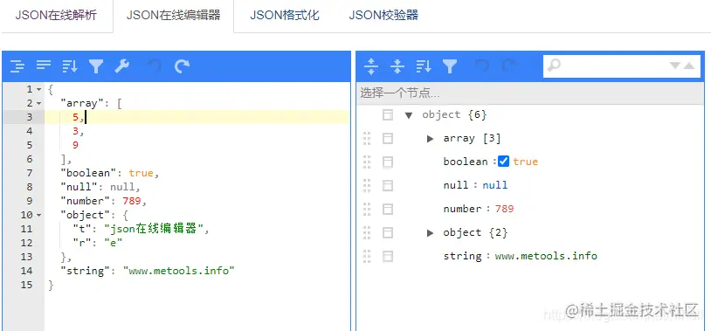Screen dimensions: 711x331
Task: Click the 789 value on code line 9
Action: (132, 201)
